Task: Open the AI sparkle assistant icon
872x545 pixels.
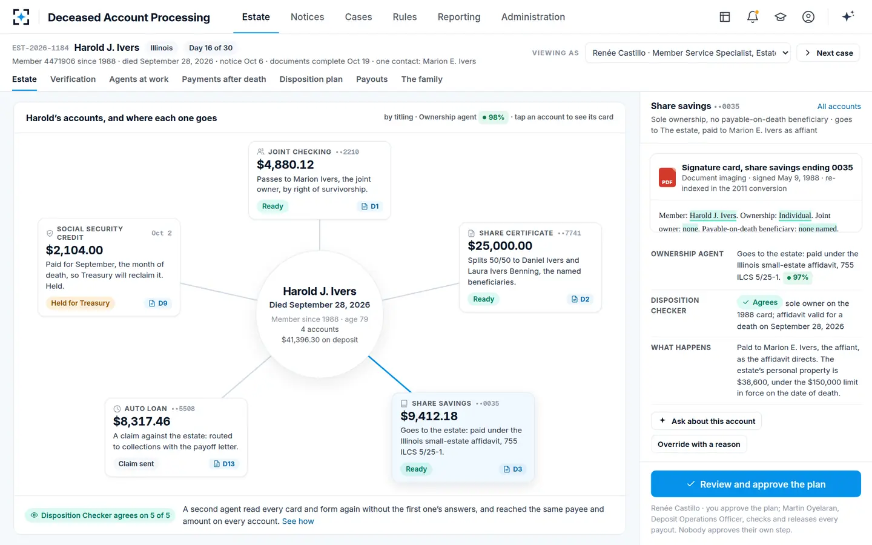Action: coord(848,16)
